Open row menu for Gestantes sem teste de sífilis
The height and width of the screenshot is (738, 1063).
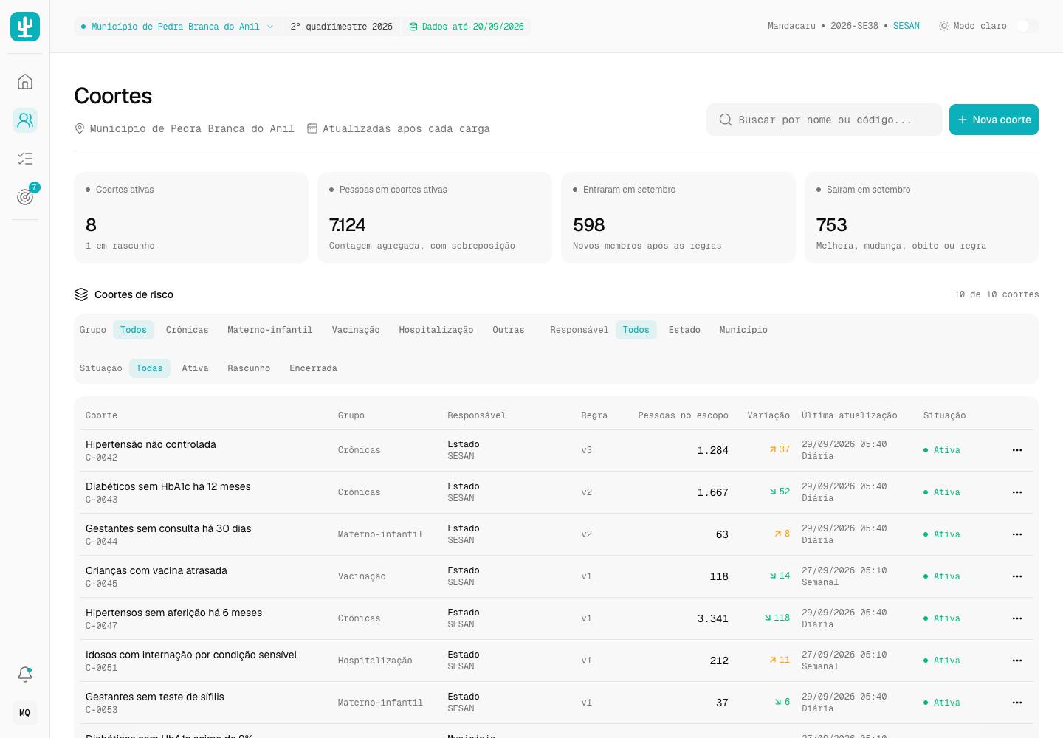pos(1017,703)
